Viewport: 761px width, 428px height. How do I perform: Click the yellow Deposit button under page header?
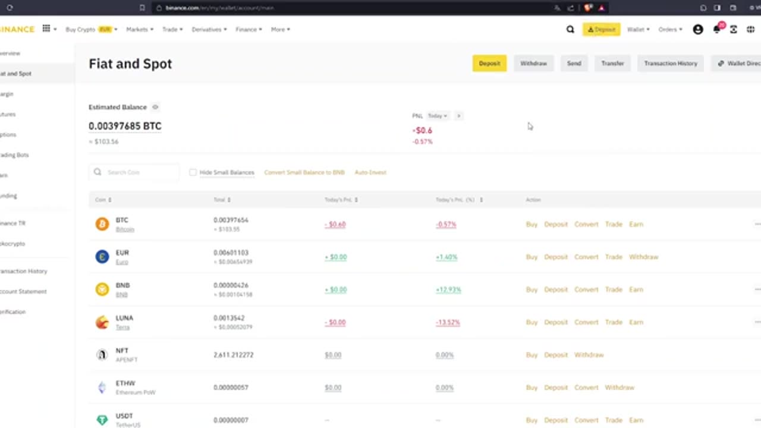(x=489, y=63)
